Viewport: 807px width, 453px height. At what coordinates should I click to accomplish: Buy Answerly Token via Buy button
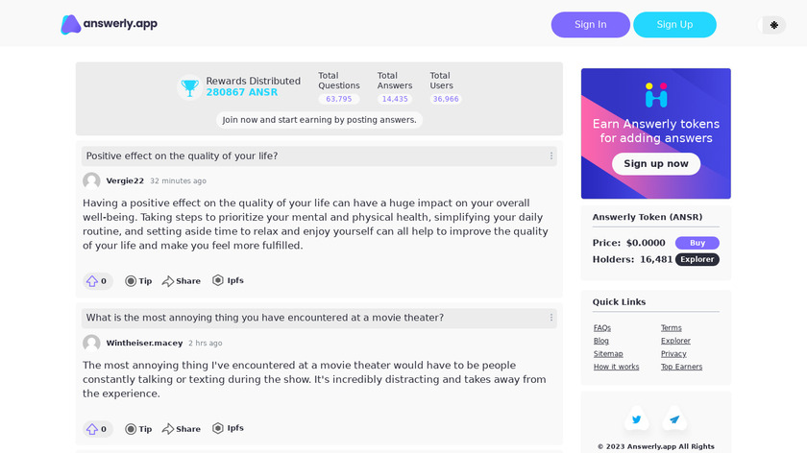[697, 243]
